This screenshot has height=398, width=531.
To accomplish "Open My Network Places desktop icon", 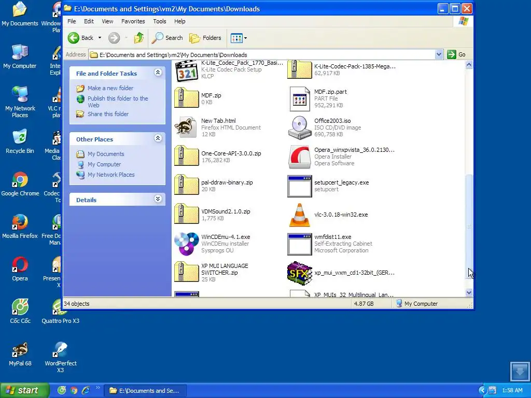I will point(20,102).
